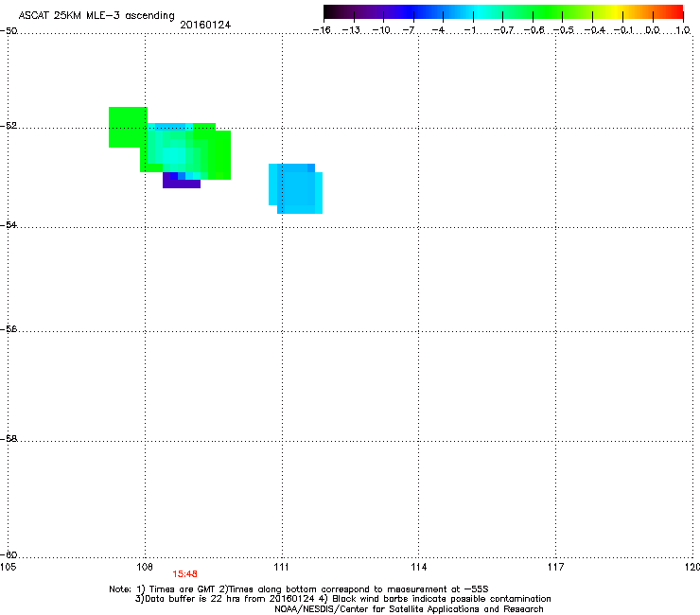Click the "-56" latitude axis label
This screenshot has height=615, width=700.
pos(9,328)
